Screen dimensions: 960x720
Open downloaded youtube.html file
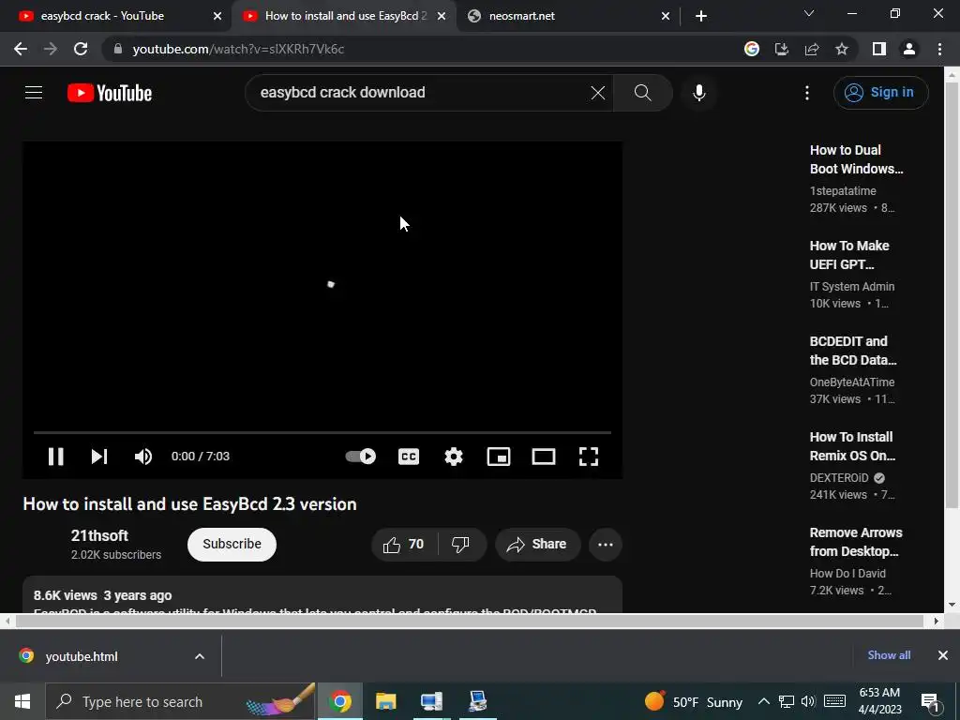82,656
